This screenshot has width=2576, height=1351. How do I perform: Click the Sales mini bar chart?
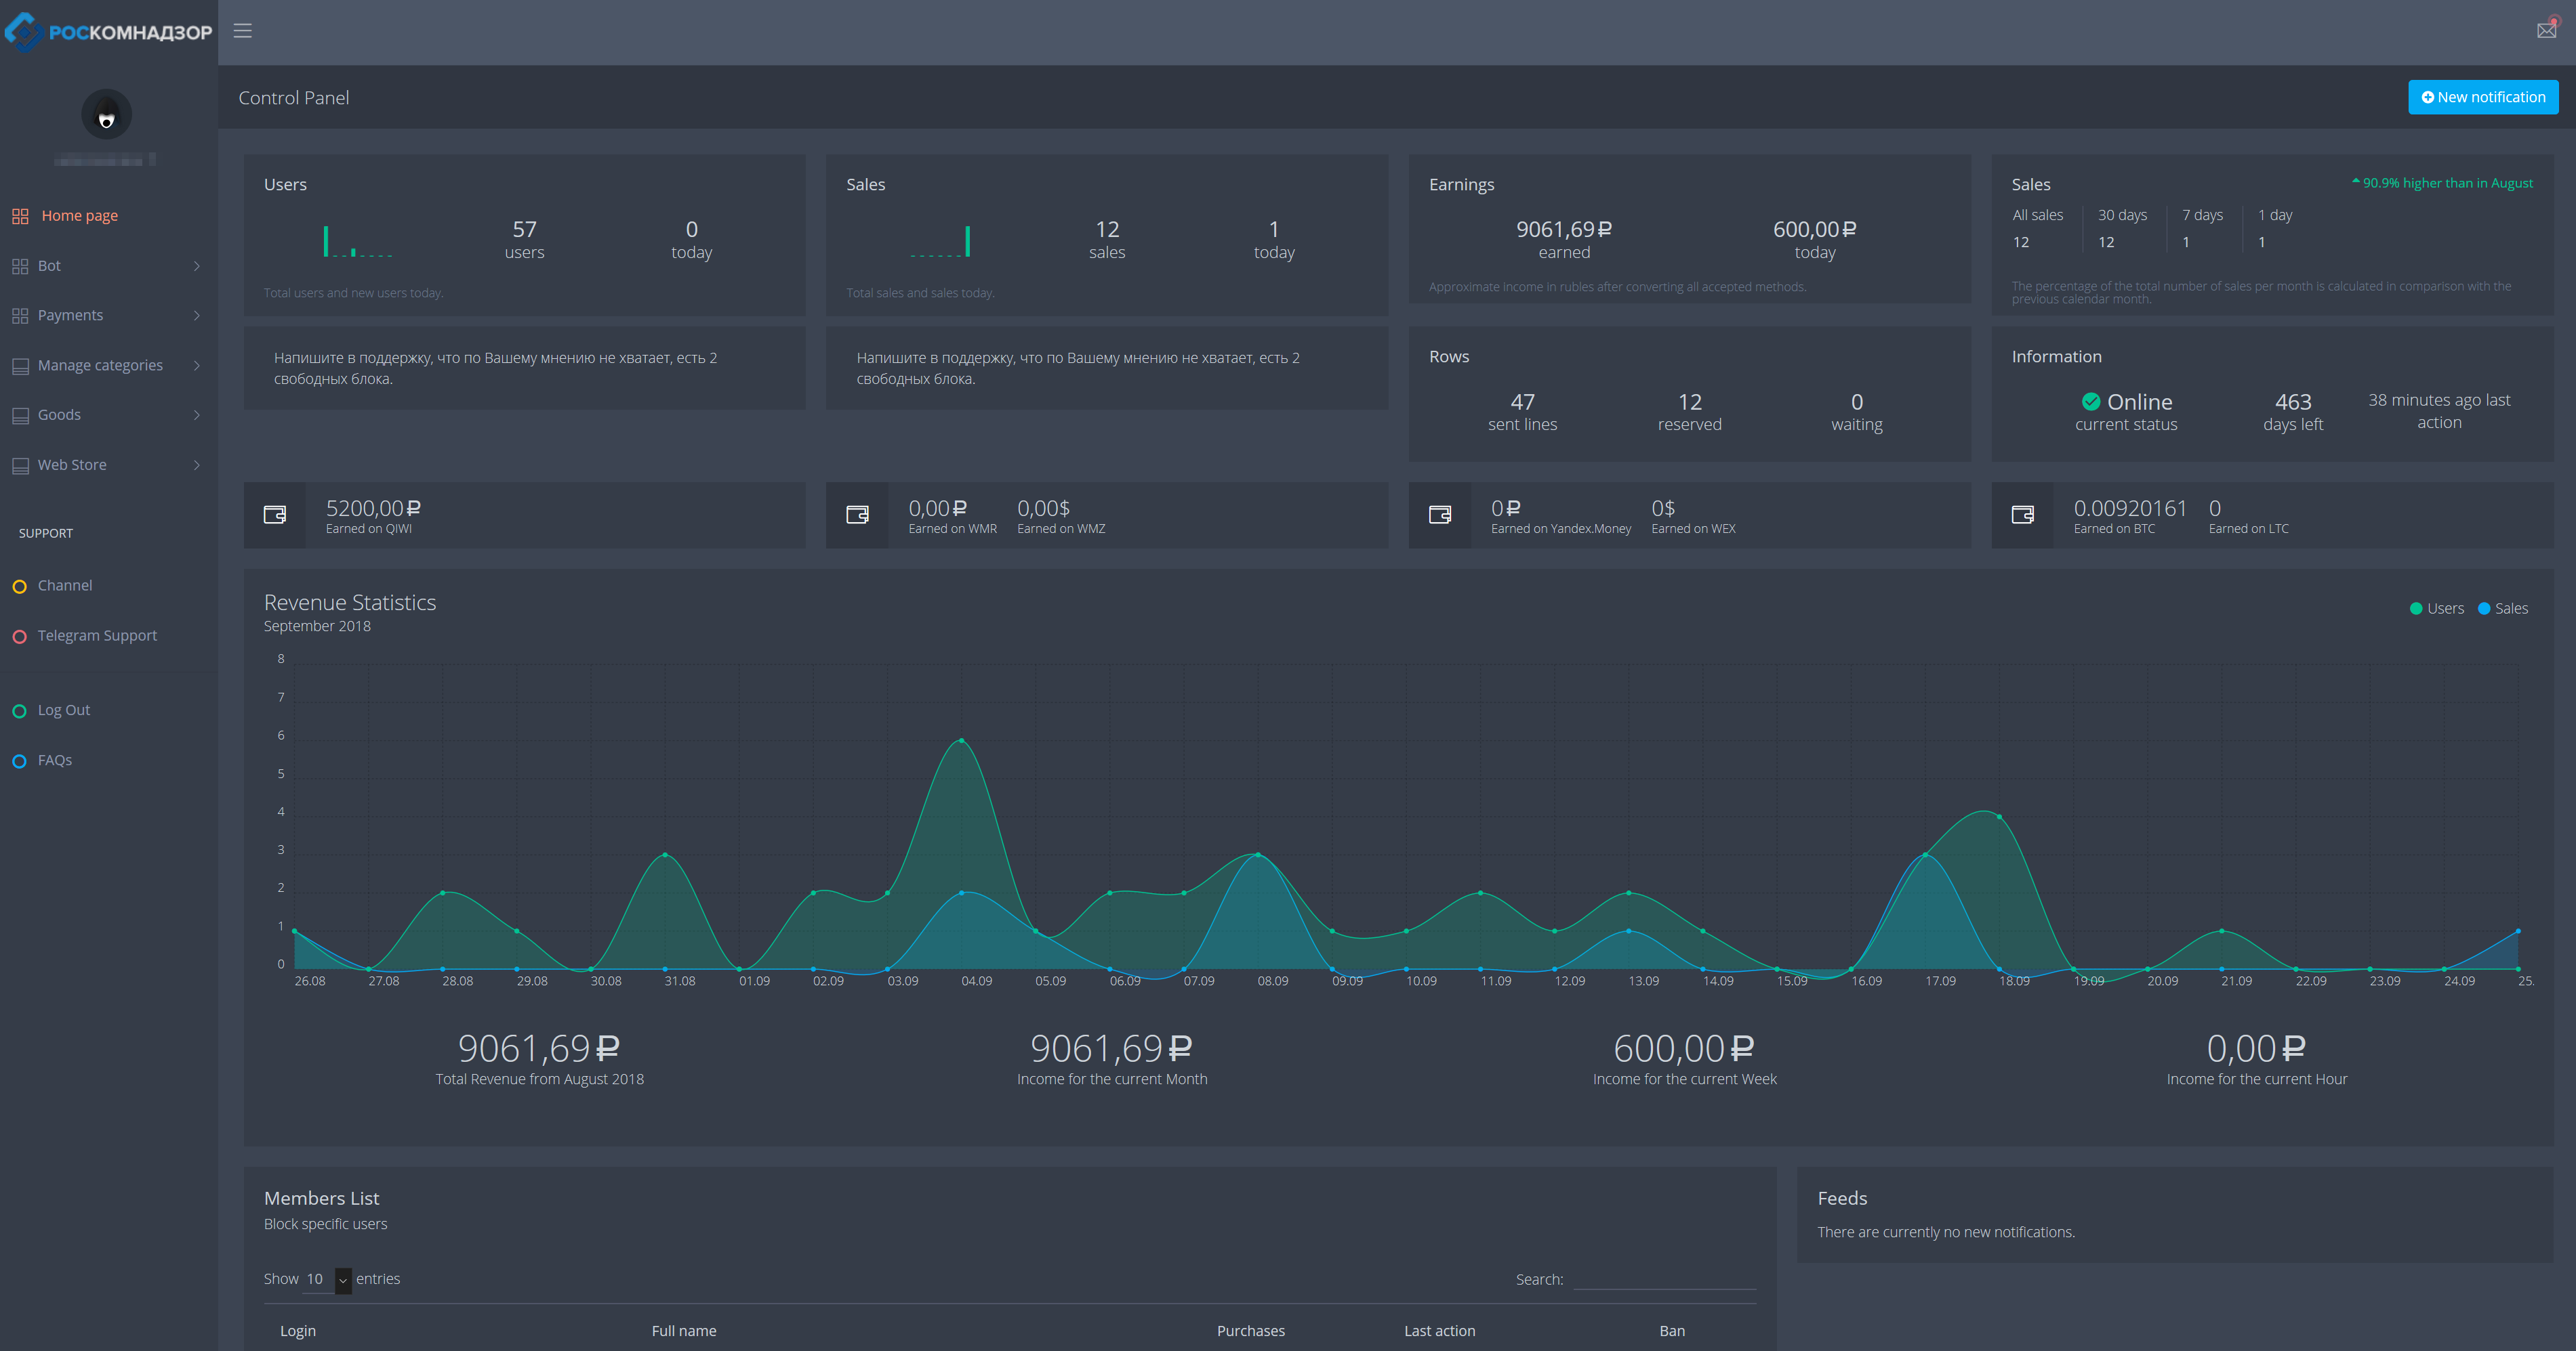click(x=940, y=242)
